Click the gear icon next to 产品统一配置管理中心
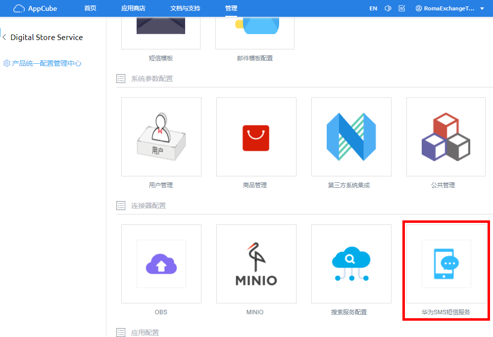 coord(6,63)
